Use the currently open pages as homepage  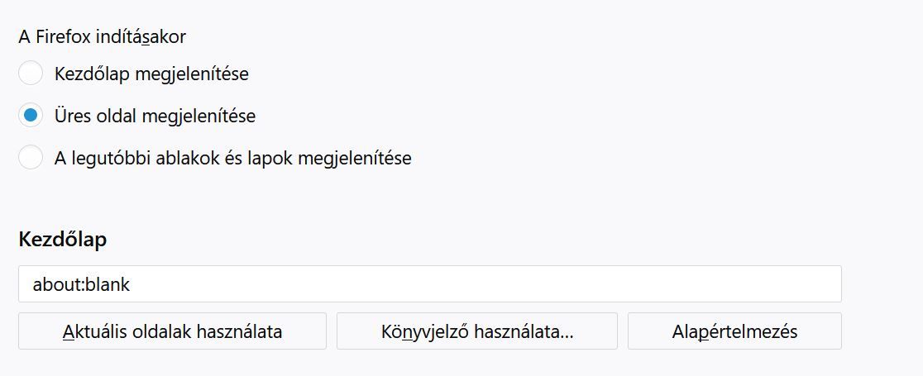coord(172,331)
